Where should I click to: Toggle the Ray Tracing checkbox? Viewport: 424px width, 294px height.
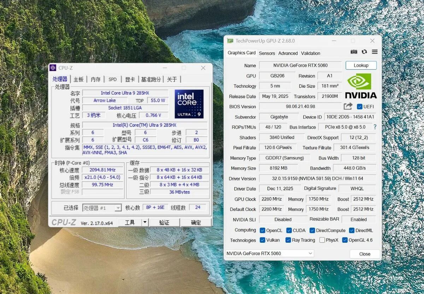pos(288,240)
